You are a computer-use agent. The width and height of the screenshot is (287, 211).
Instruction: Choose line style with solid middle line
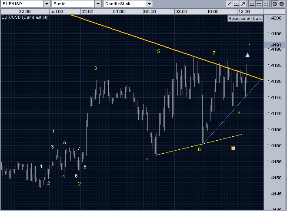click(x=259, y=3)
